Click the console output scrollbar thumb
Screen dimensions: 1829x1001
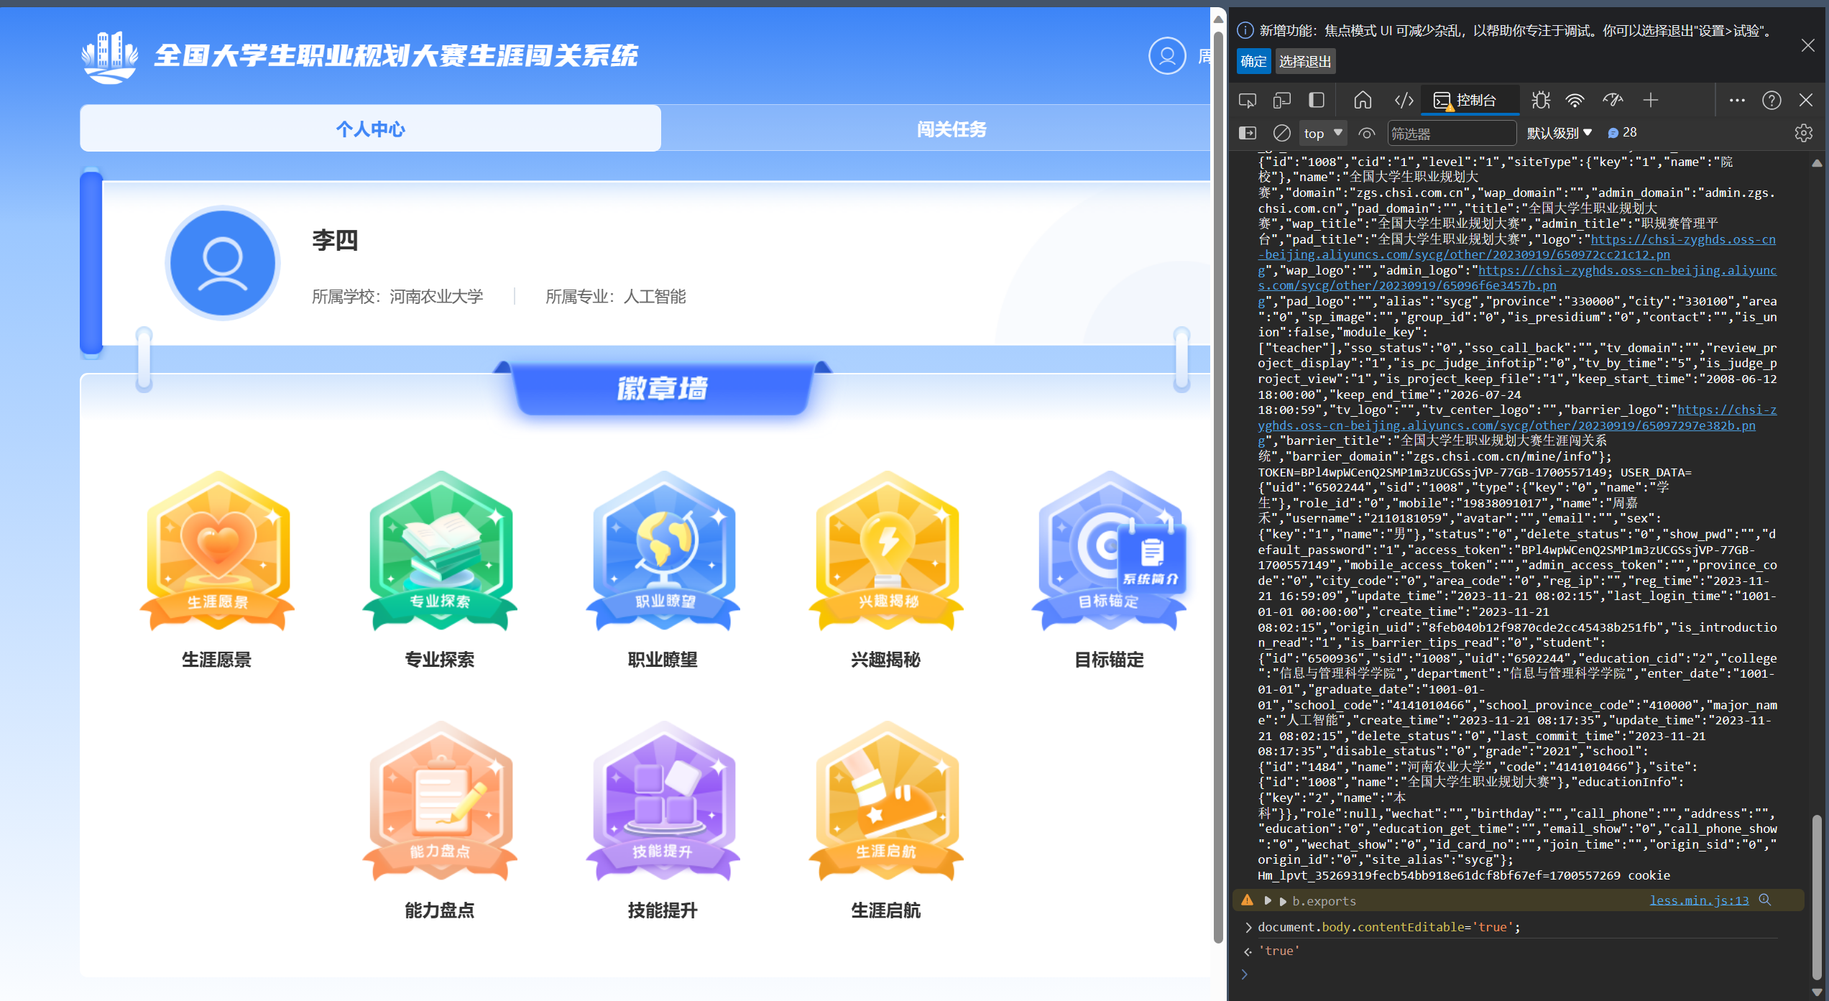click(x=1816, y=898)
